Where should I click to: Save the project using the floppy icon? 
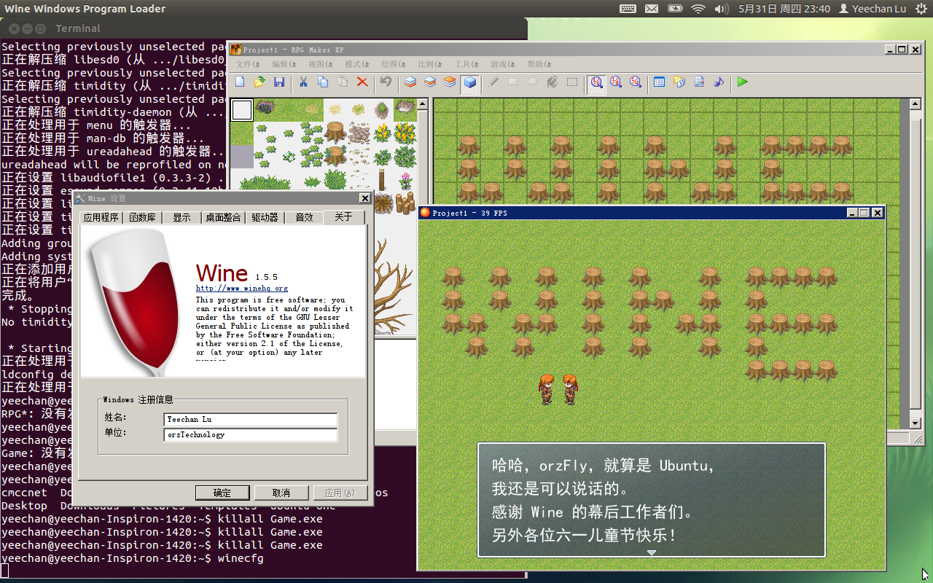(279, 82)
